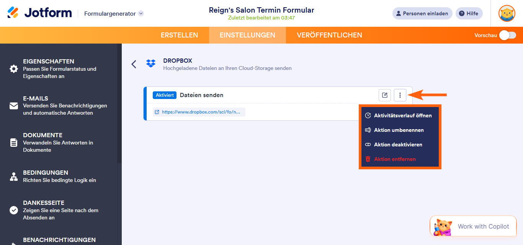Click the Aktiviert status badge
This screenshot has height=245, width=523.
click(x=164, y=95)
